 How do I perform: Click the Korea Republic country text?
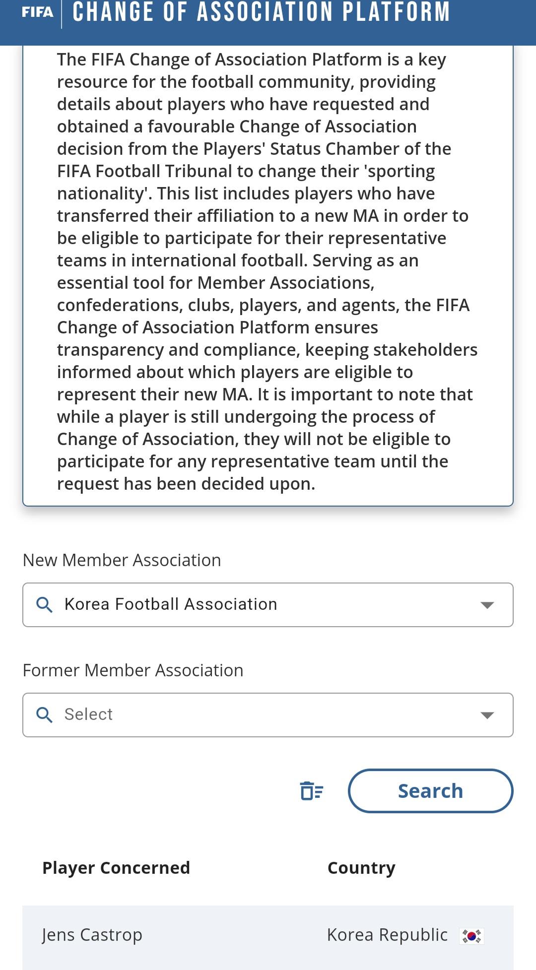[387, 935]
